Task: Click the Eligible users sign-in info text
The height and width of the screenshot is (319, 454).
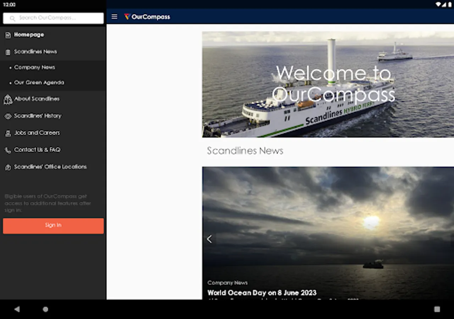Action: 48,203
